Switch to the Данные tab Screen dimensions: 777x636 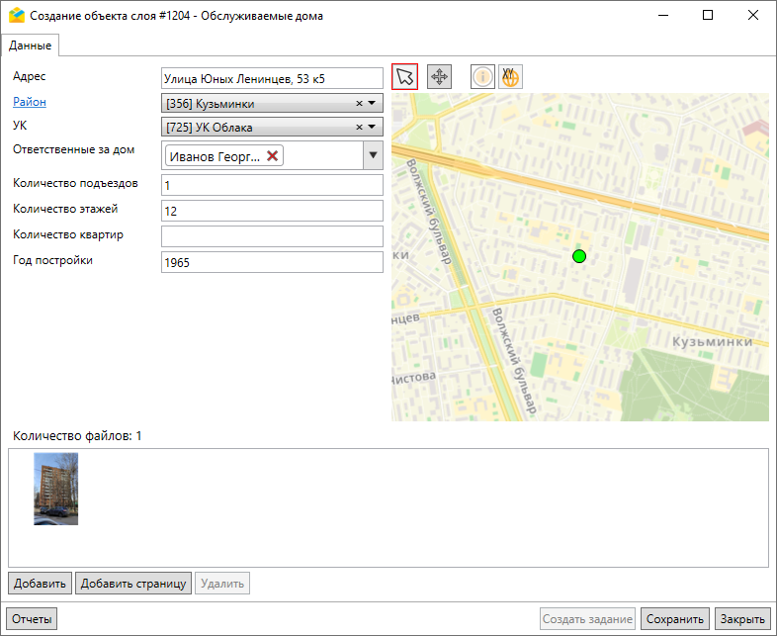coord(31,45)
